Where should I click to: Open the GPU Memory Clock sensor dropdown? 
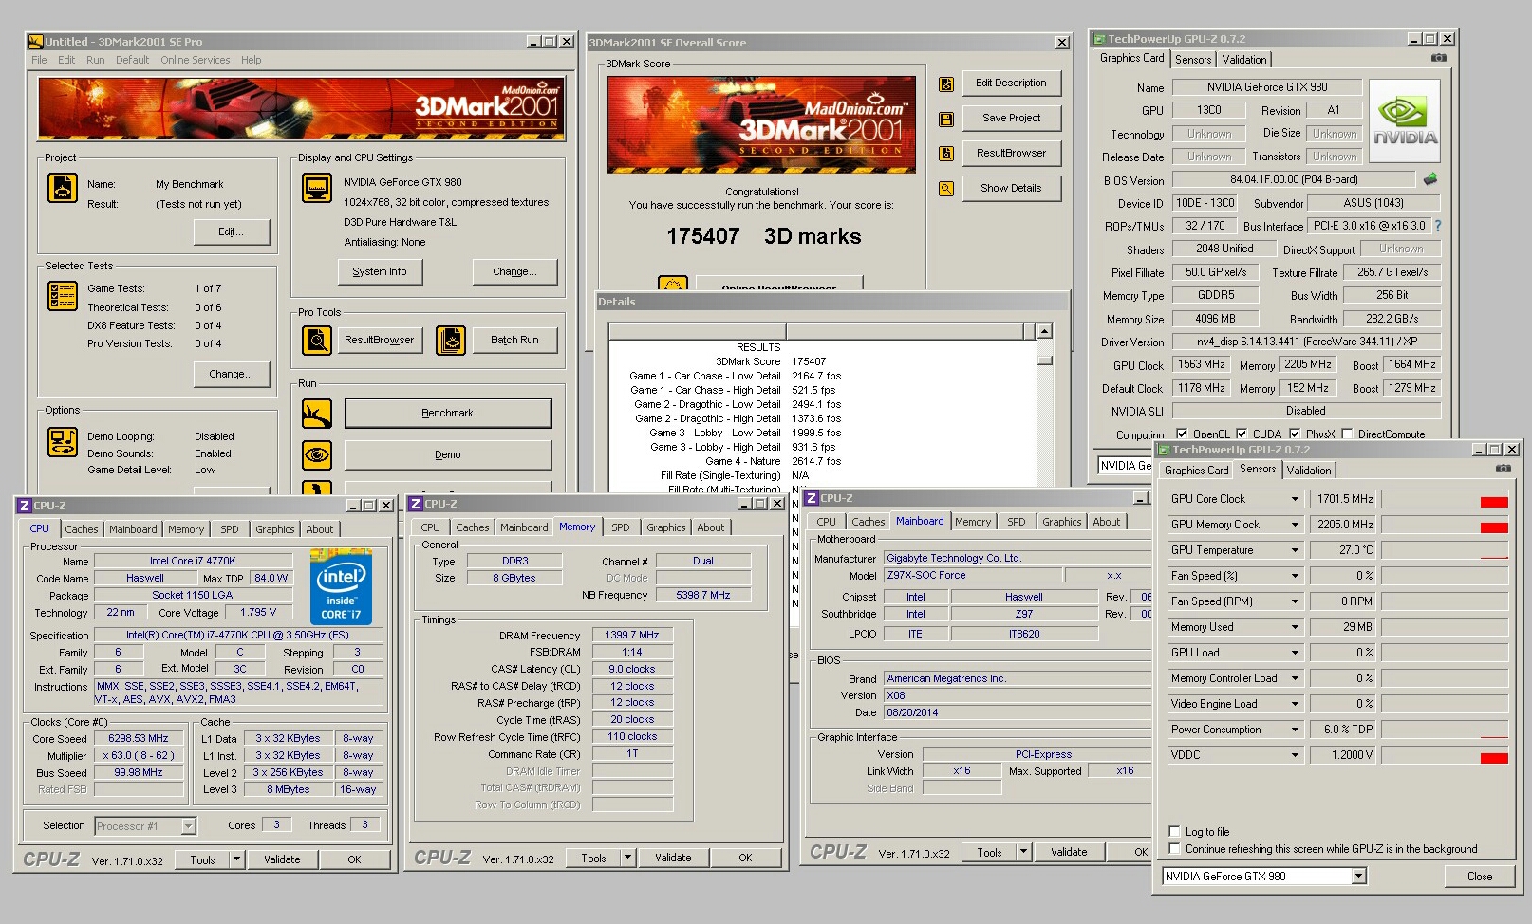tap(1295, 525)
